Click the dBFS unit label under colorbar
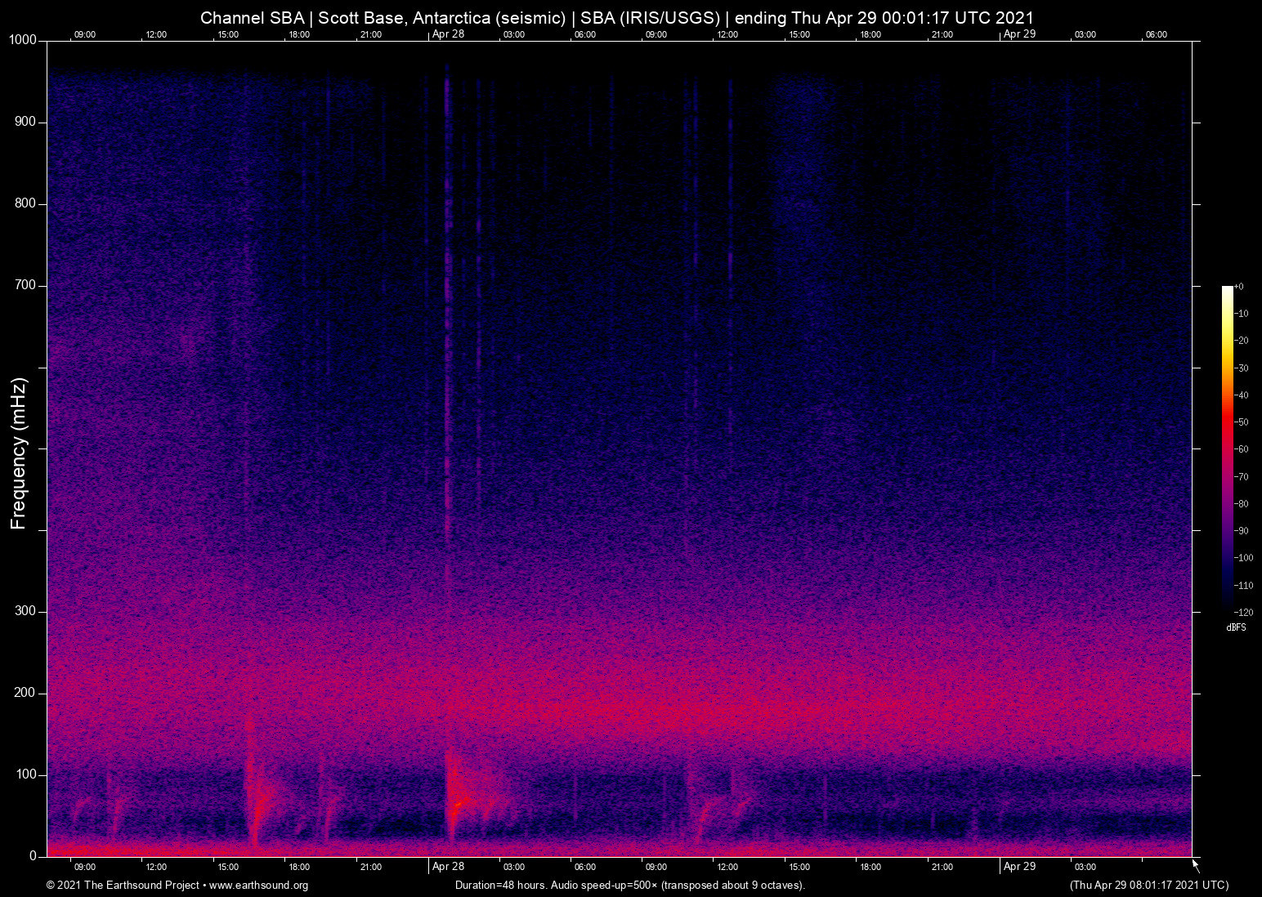1262x897 pixels. point(1236,627)
